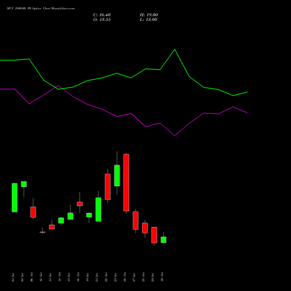Click the '05 Oct' axis date label
The image size is (291, 291).
pos(22,277)
